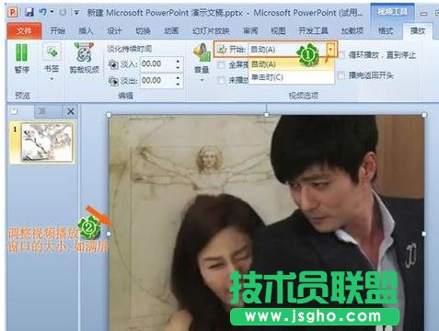
Task: Close the slide thumbnail pane
Action: [71, 111]
